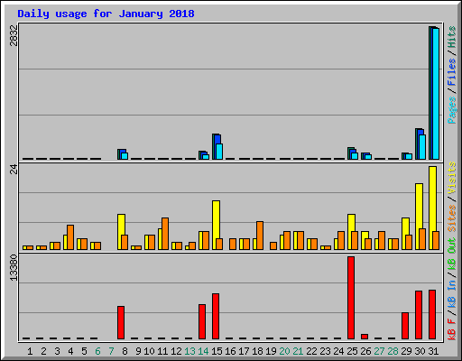462x361 pixels.
Task: Click the yellow visits bar for day 15
Action: click(216, 219)
